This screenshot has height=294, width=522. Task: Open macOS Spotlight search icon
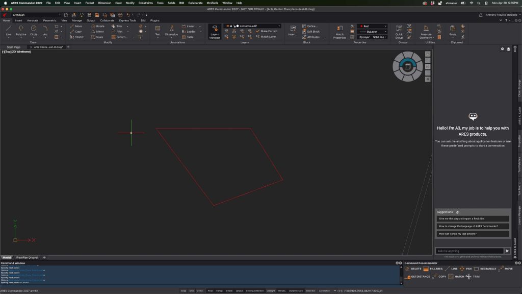[479, 3]
